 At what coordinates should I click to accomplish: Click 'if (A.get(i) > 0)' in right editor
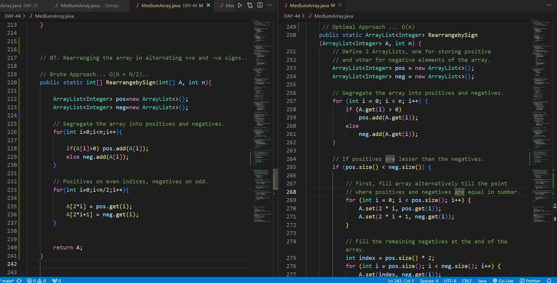[x=373, y=109]
